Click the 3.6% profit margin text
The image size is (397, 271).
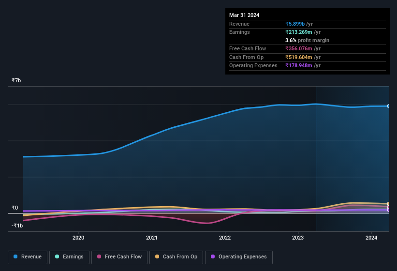pos(307,40)
